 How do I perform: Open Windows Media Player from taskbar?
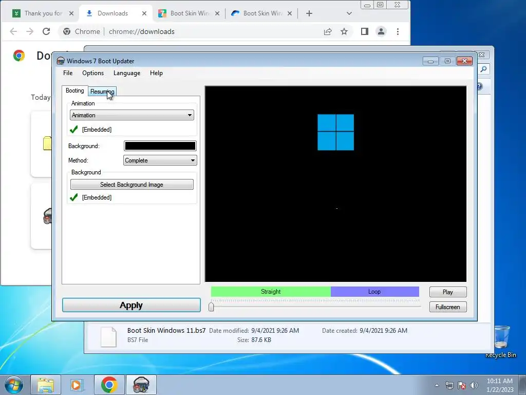[77, 385]
